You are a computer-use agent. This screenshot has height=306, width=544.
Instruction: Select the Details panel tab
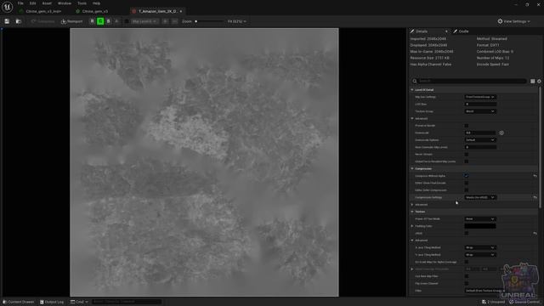[422, 31]
